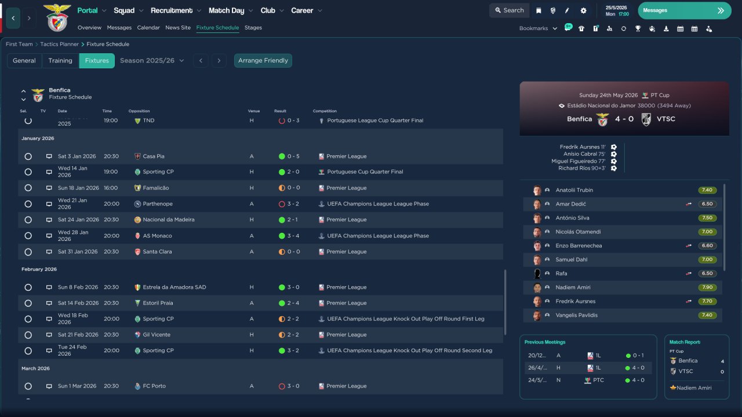
Task: Open the Stages sub-tab
Action: (x=253, y=28)
